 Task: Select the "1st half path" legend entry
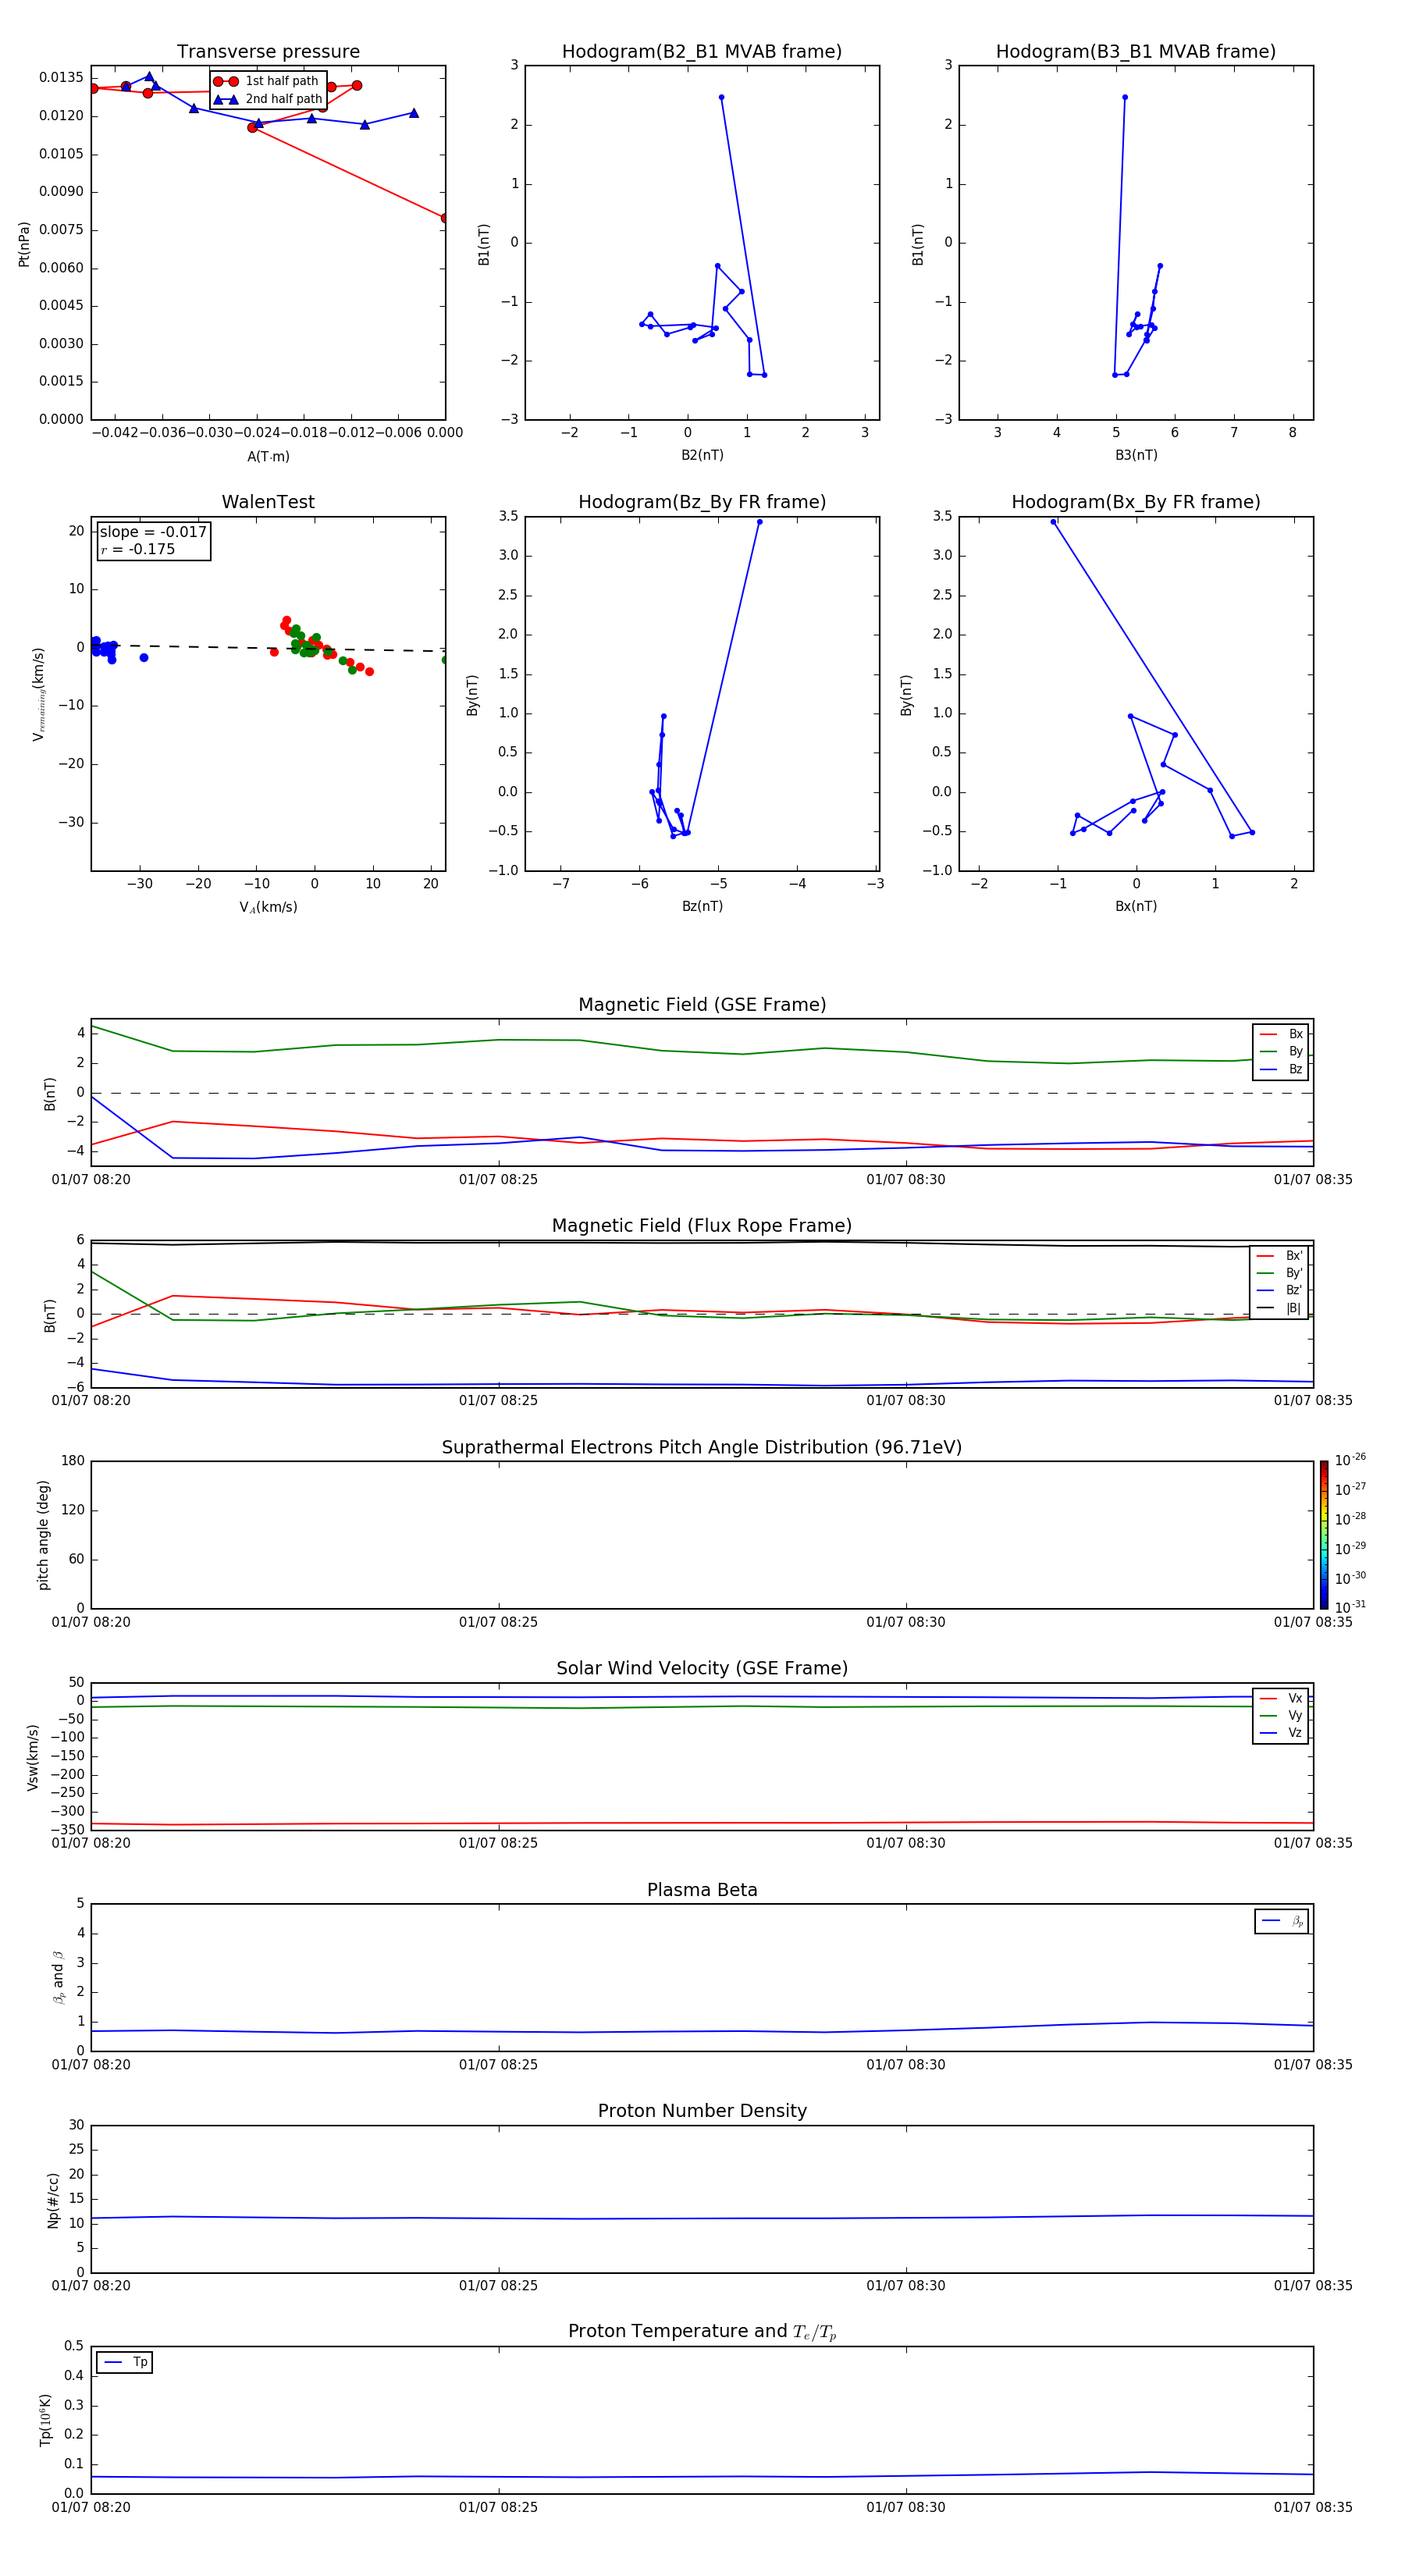(x=267, y=81)
